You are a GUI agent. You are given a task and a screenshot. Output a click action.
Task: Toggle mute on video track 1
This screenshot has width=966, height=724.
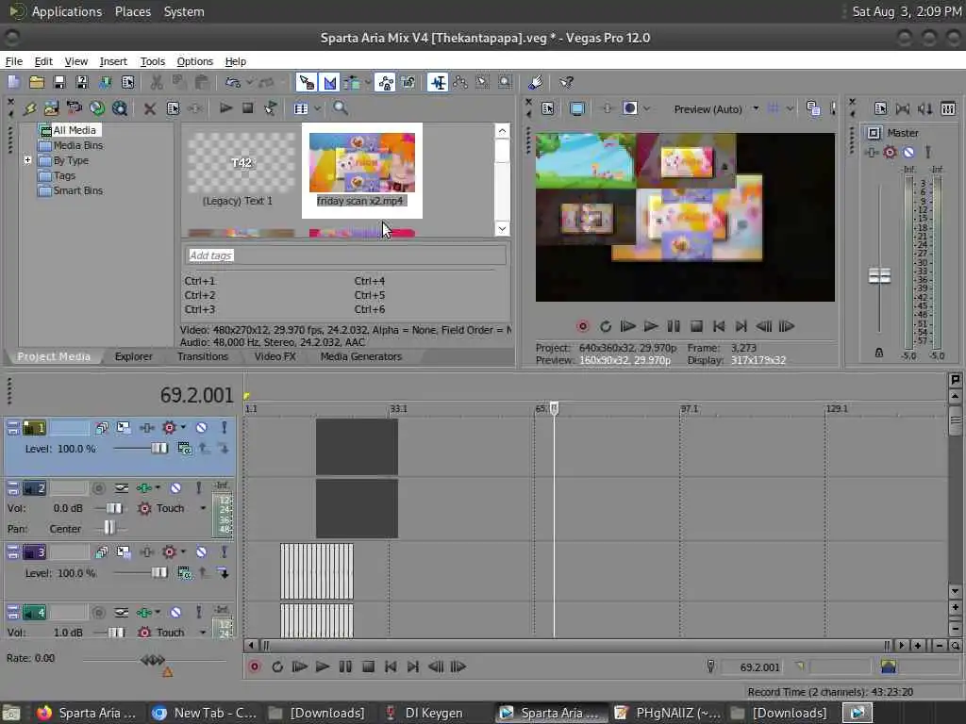click(202, 427)
